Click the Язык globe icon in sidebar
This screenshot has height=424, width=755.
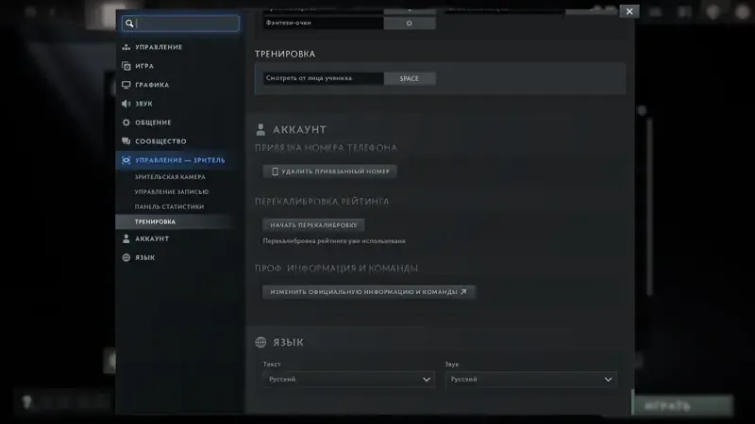[x=126, y=257]
